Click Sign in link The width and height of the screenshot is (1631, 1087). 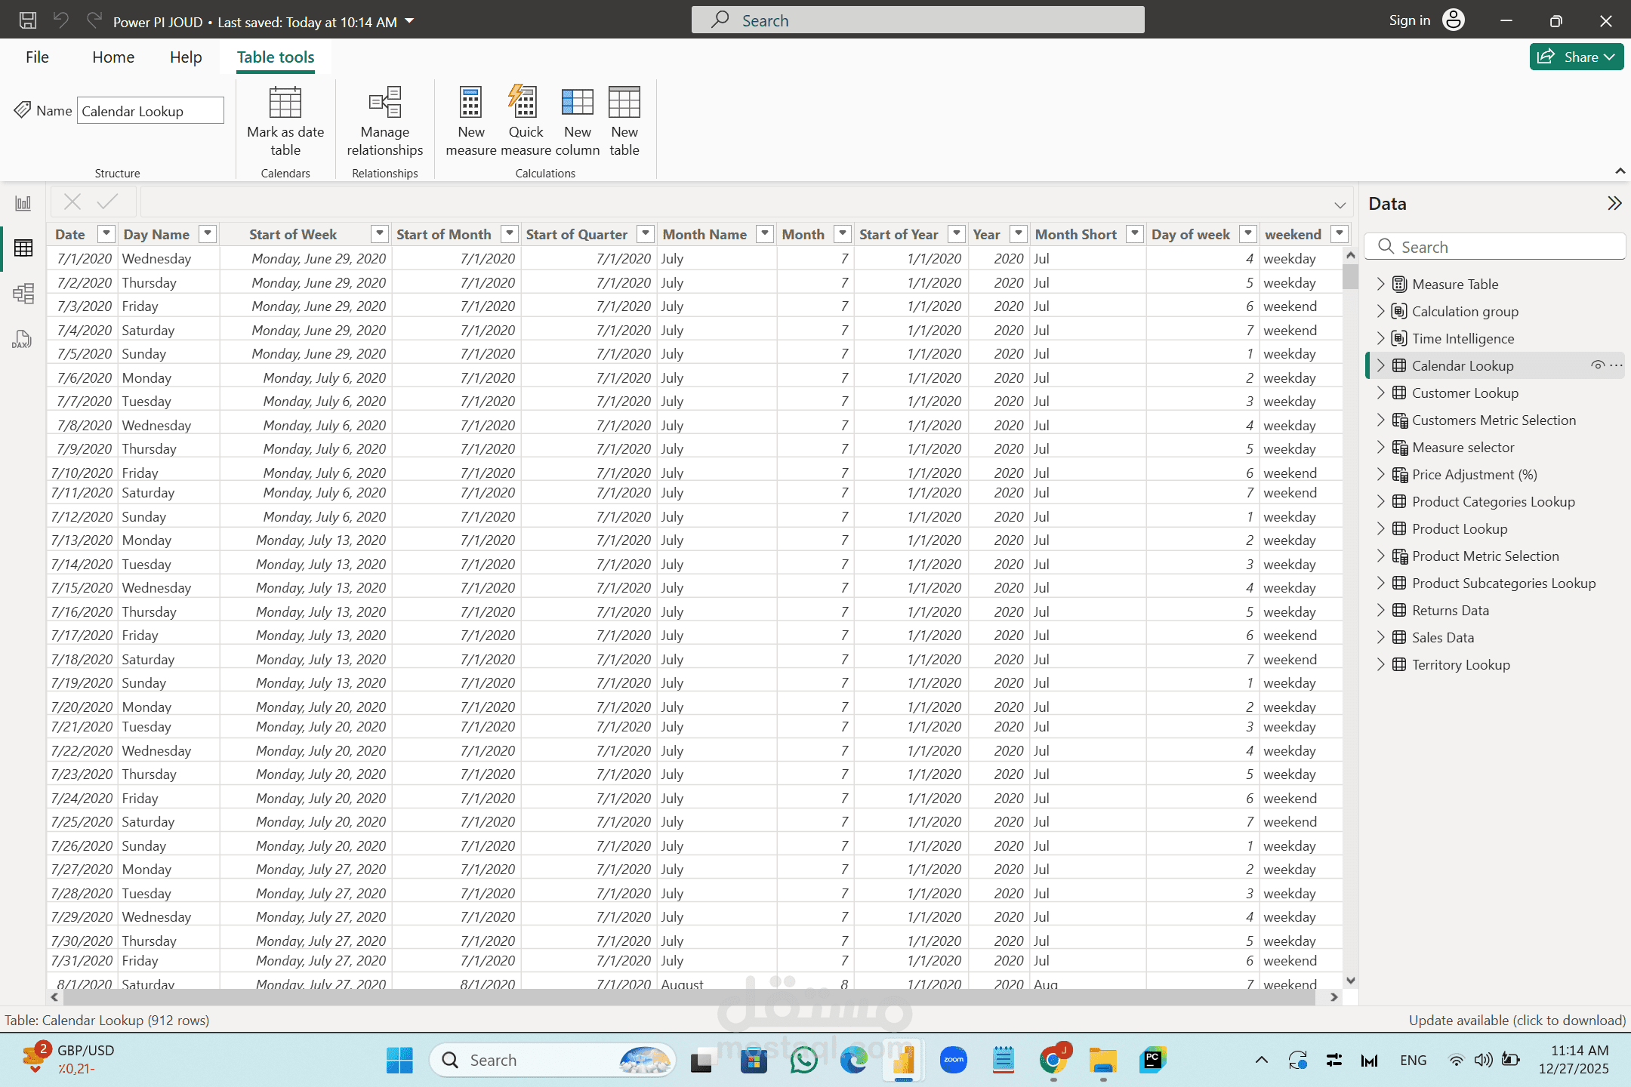pyautogui.click(x=1409, y=20)
